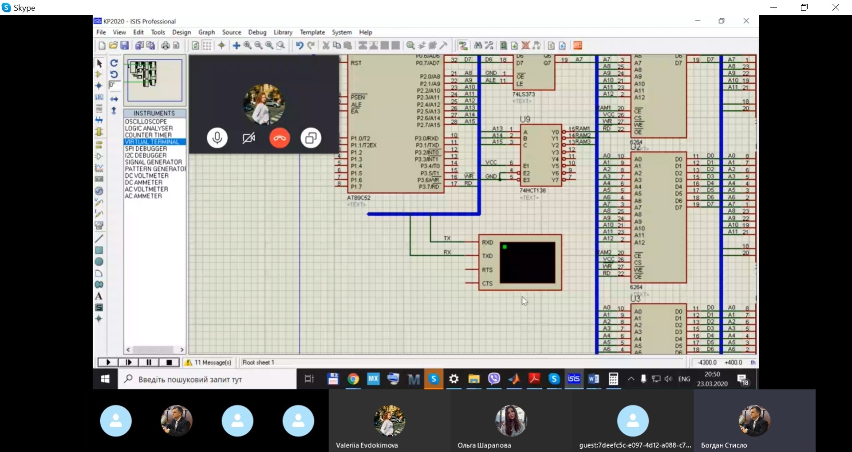Print the schematic using the printer icon

coord(165,46)
